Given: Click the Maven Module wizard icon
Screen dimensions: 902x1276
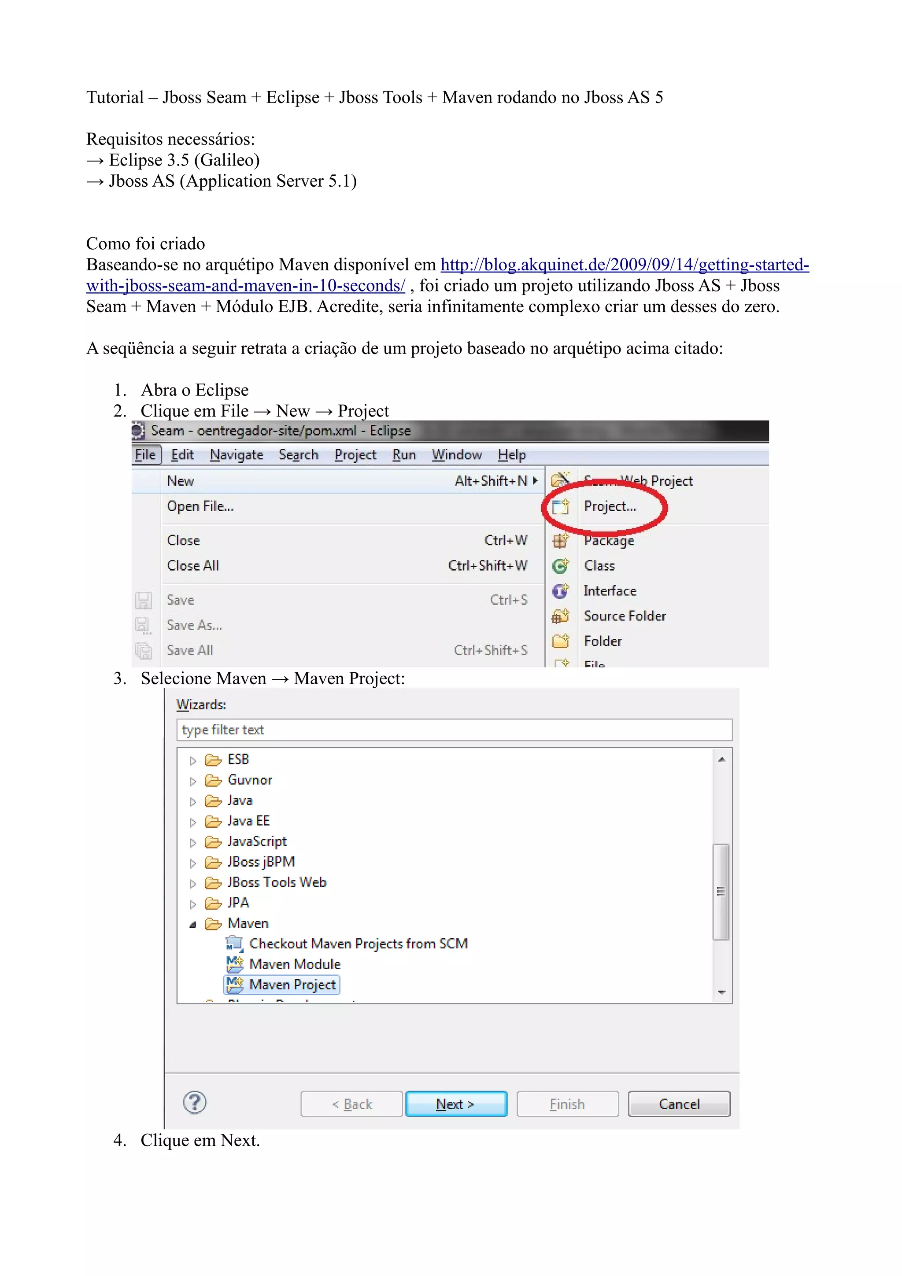Looking at the screenshot, I should pyautogui.click(x=235, y=964).
